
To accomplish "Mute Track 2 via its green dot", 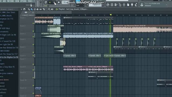I will point(33,31).
